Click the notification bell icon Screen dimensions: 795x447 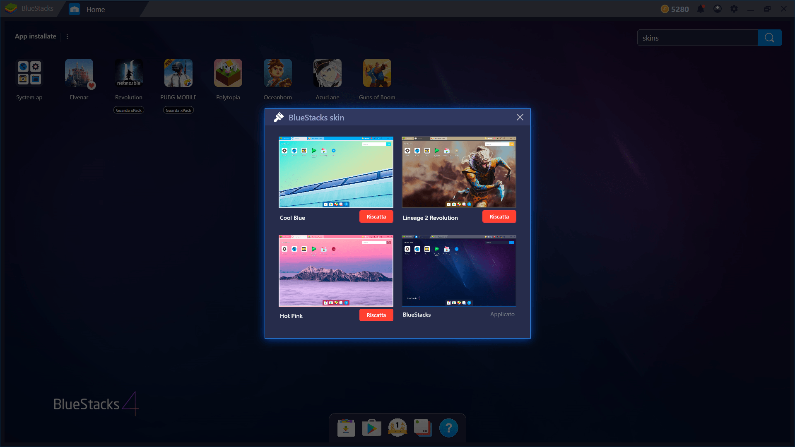[702, 9]
